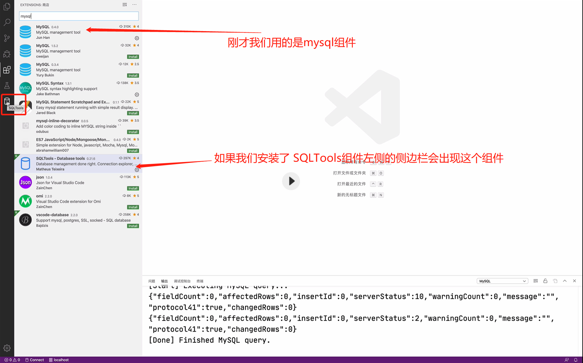583x363 pixels.
Task: Open the Source Control view
Action: [7, 38]
